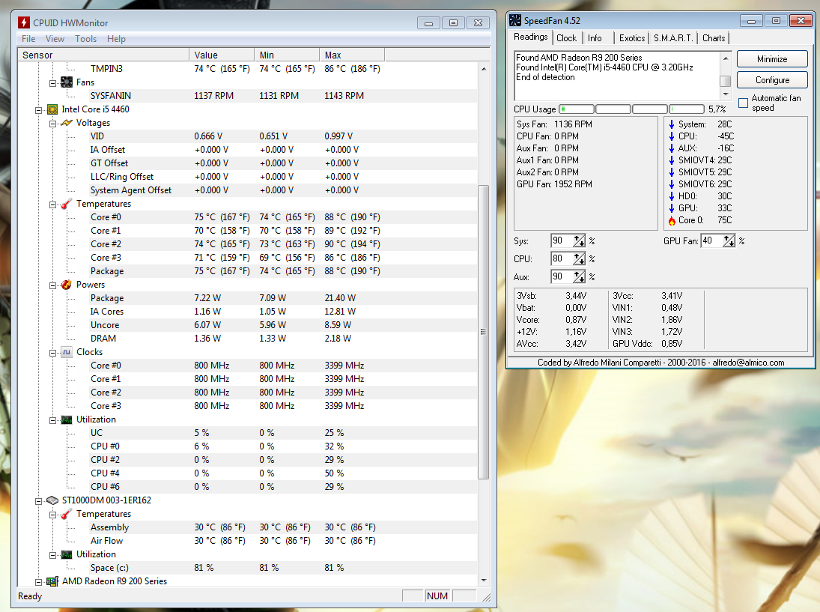Click the hard drive Temperatures thermometer icon

point(67,514)
